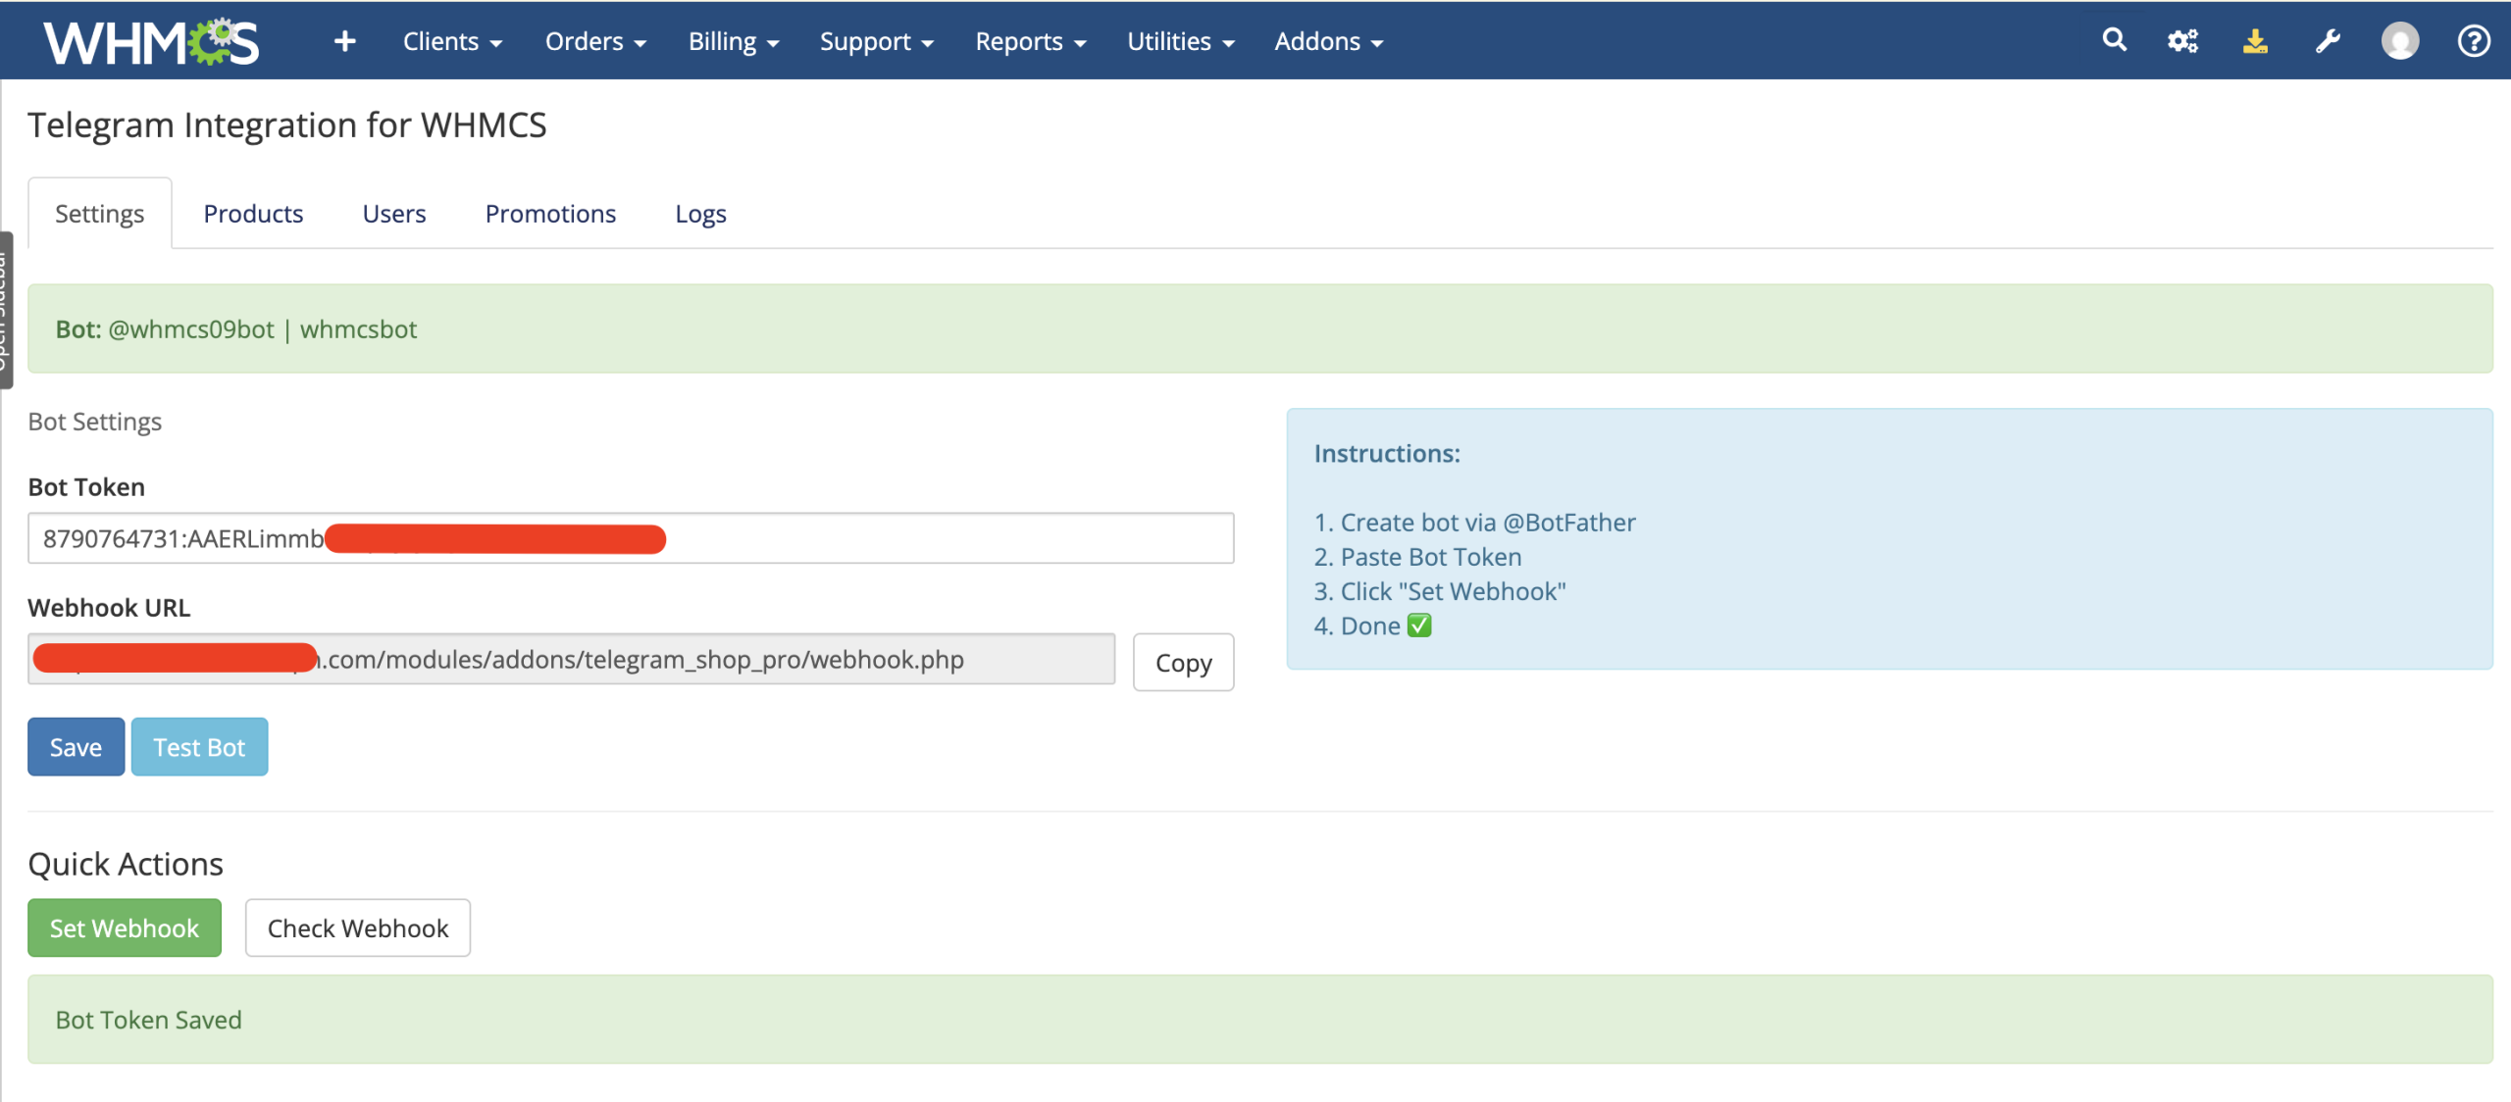The image size is (2511, 1102).
Task: Click the green checkmark Done icon
Action: [1419, 626]
